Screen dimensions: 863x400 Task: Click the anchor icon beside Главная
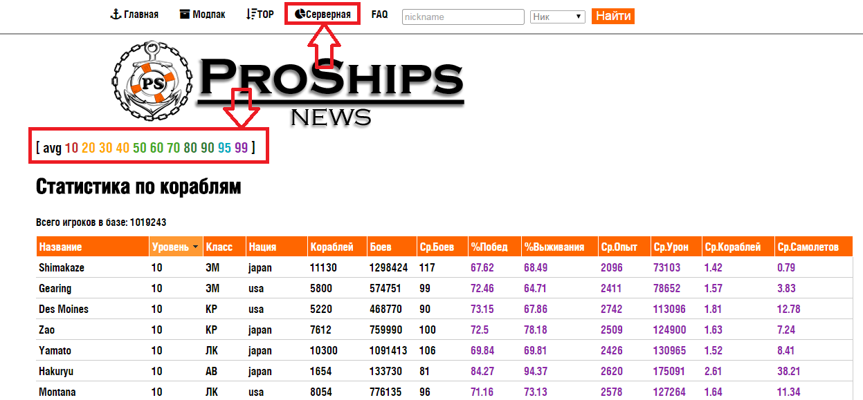(116, 15)
